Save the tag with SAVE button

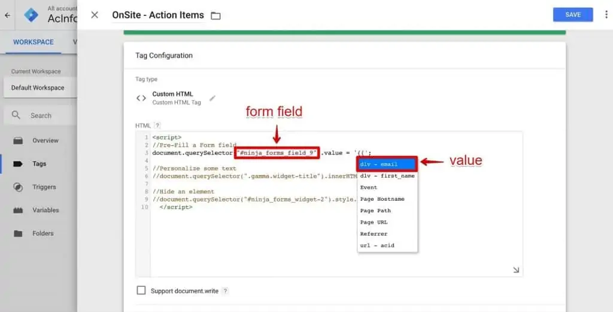(x=573, y=14)
